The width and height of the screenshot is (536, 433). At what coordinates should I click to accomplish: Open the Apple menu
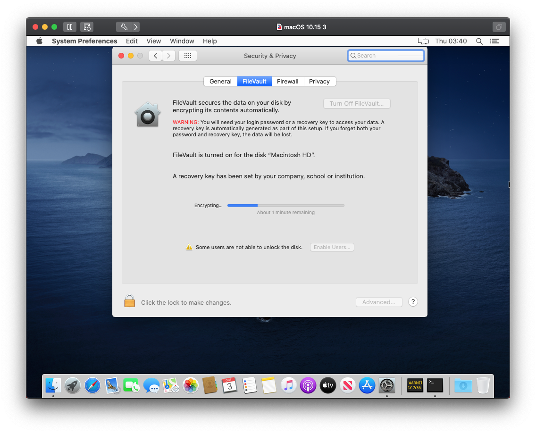coord(40,41)
